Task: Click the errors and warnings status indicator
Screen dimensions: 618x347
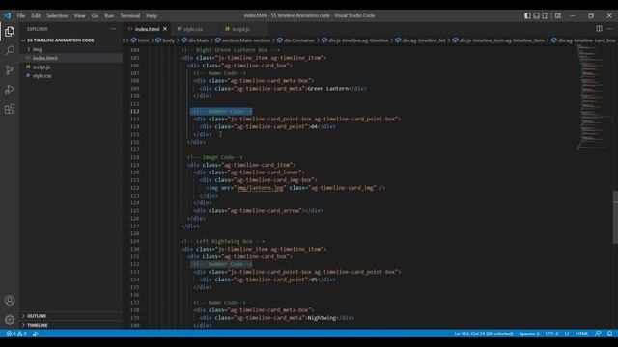Action: 16,334
